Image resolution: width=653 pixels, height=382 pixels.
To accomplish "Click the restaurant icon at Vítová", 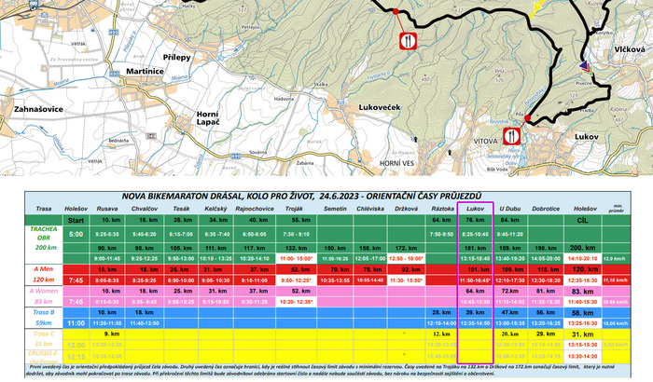I will (513, 134).
